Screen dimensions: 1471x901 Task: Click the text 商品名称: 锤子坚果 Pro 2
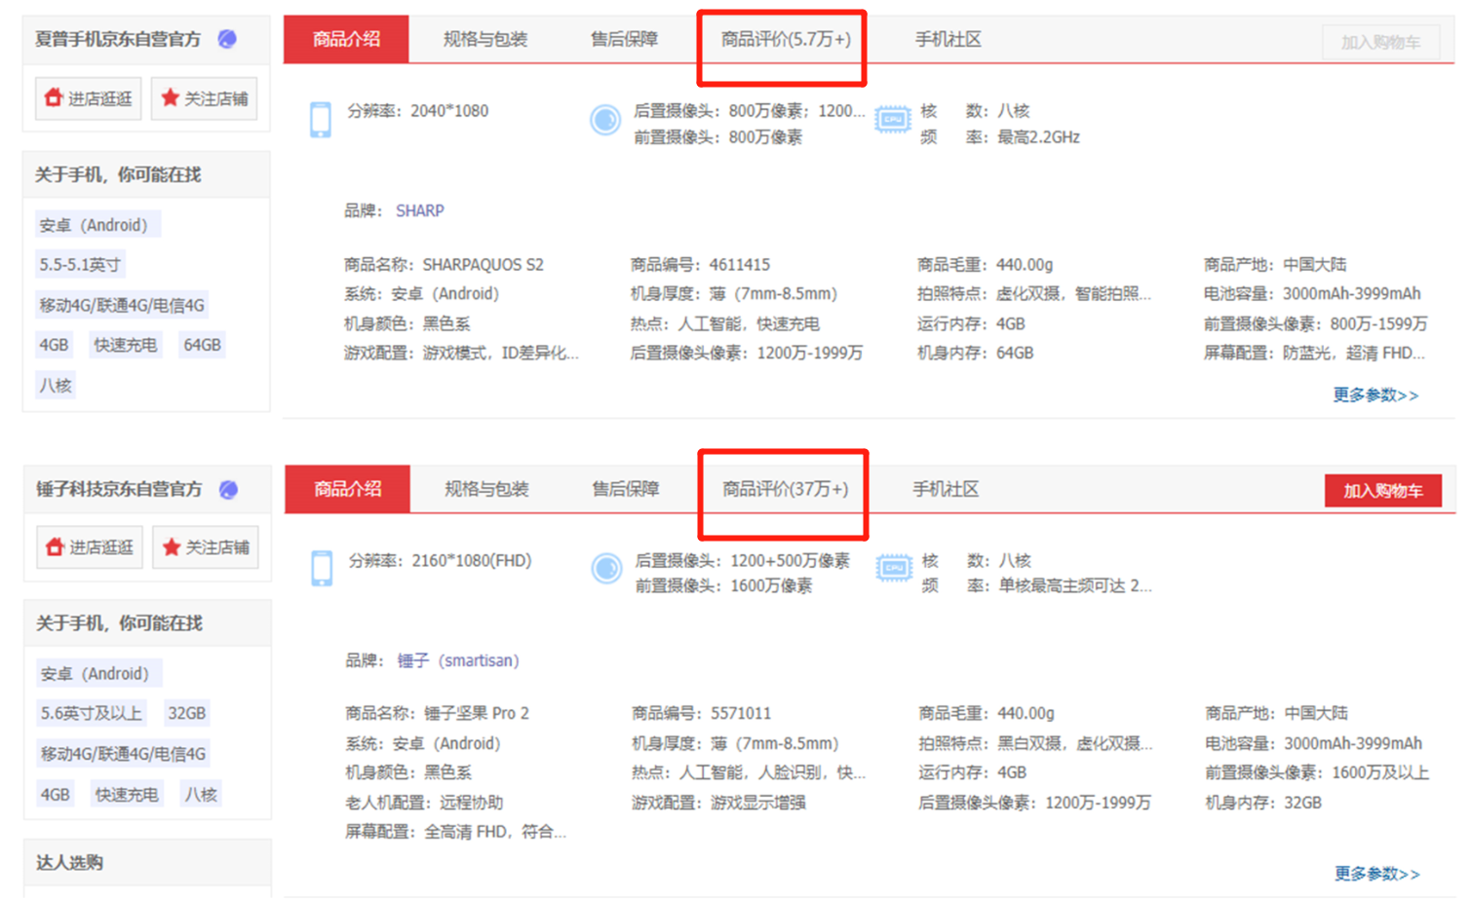438,714
